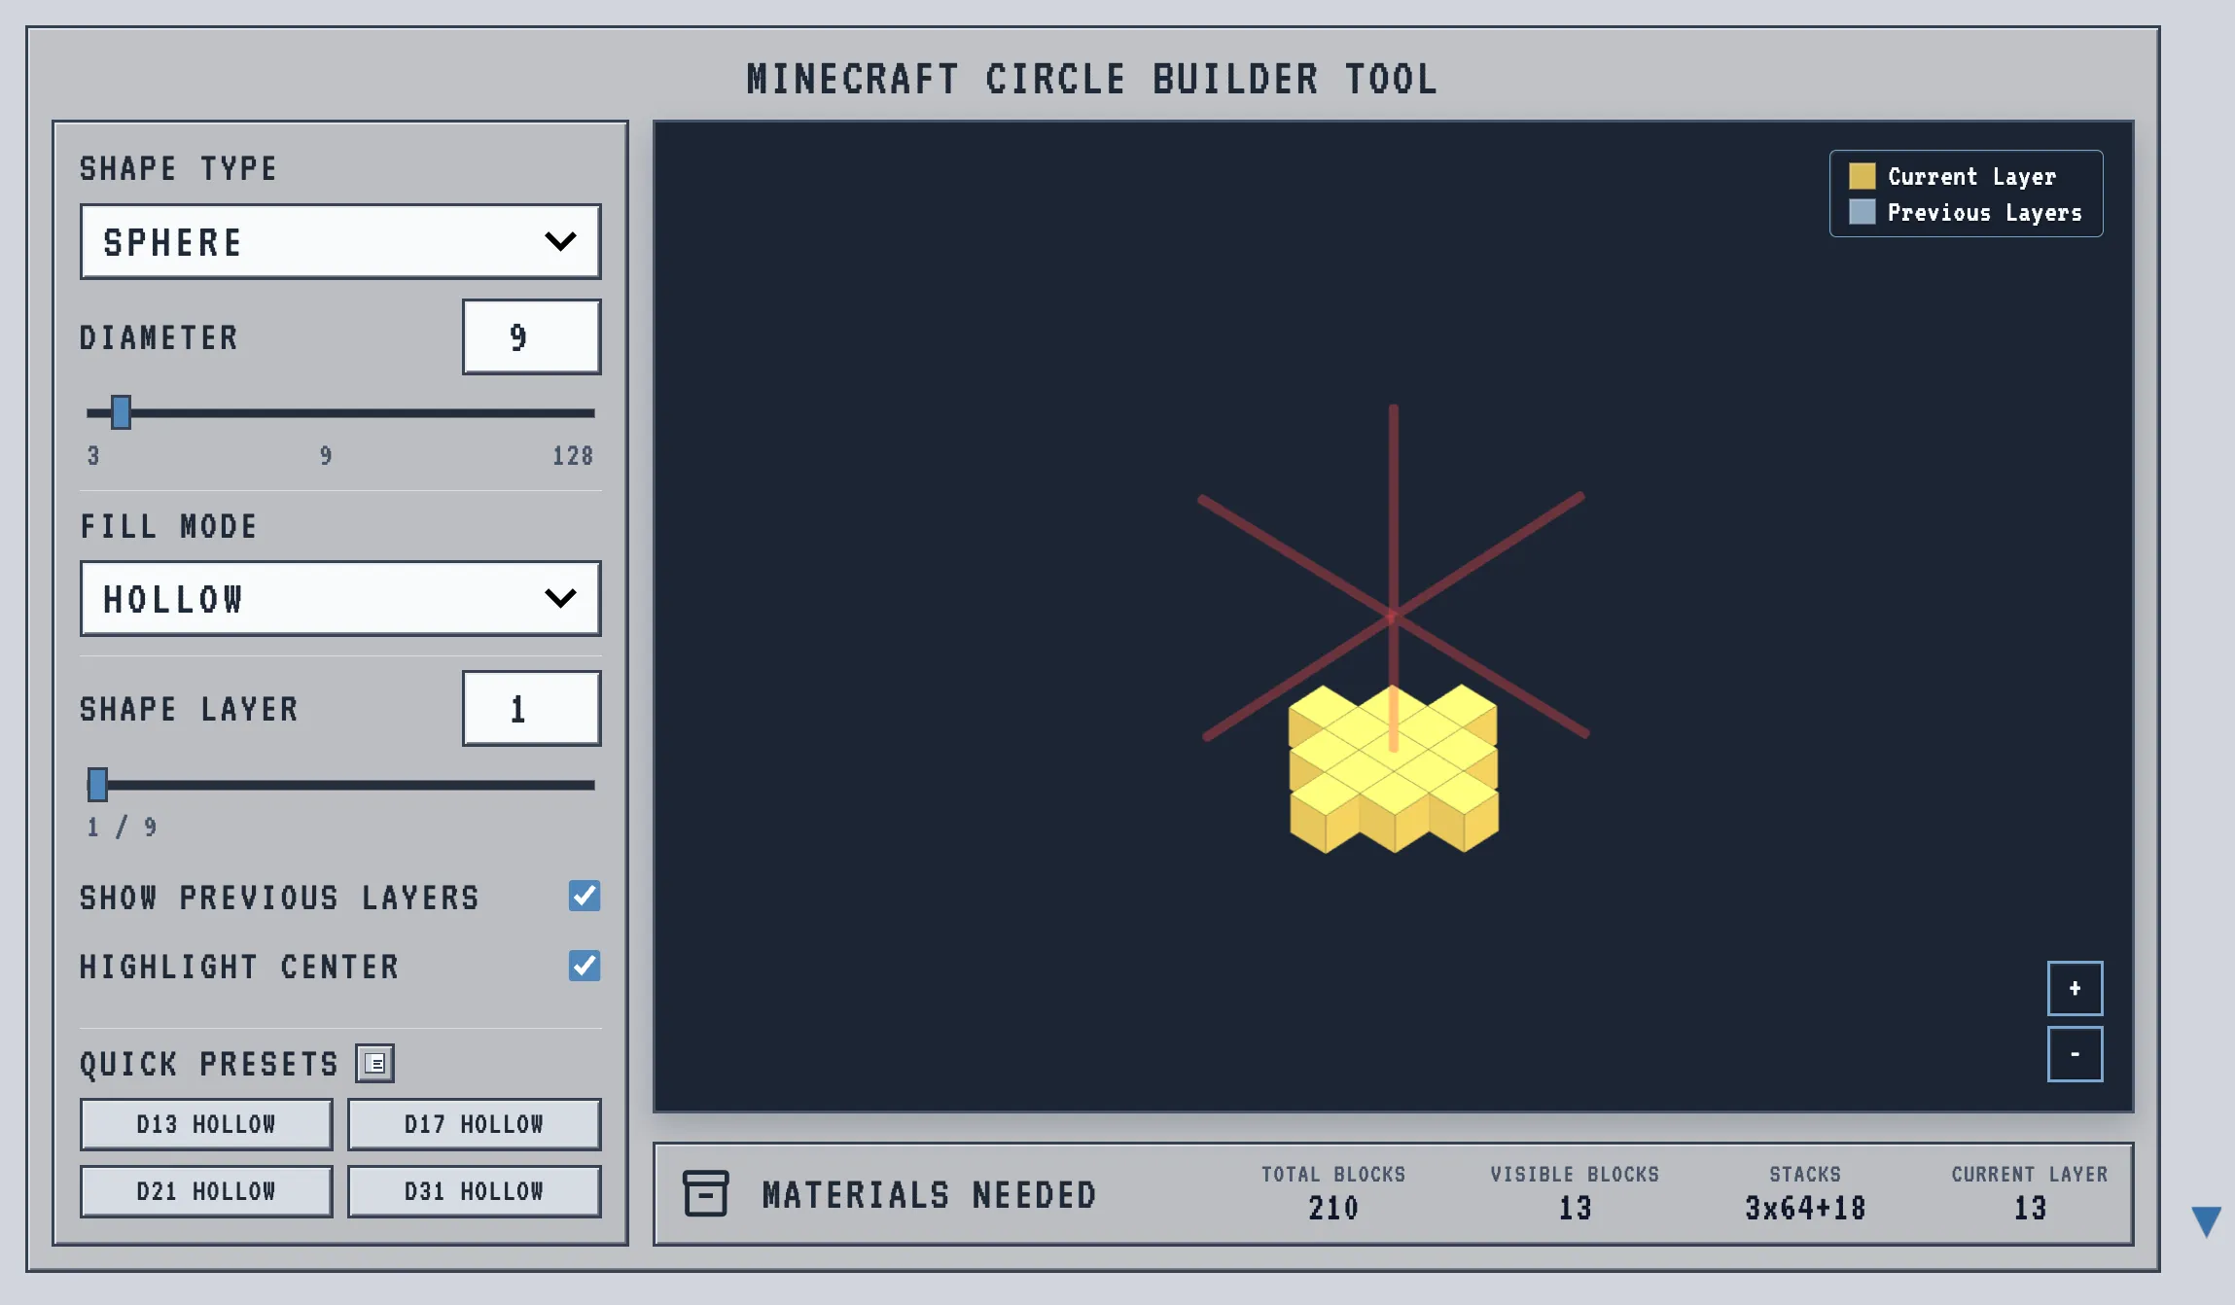Click the 128 maximum diameter label
This screenshot has height=1305, width=2235.
573,456
